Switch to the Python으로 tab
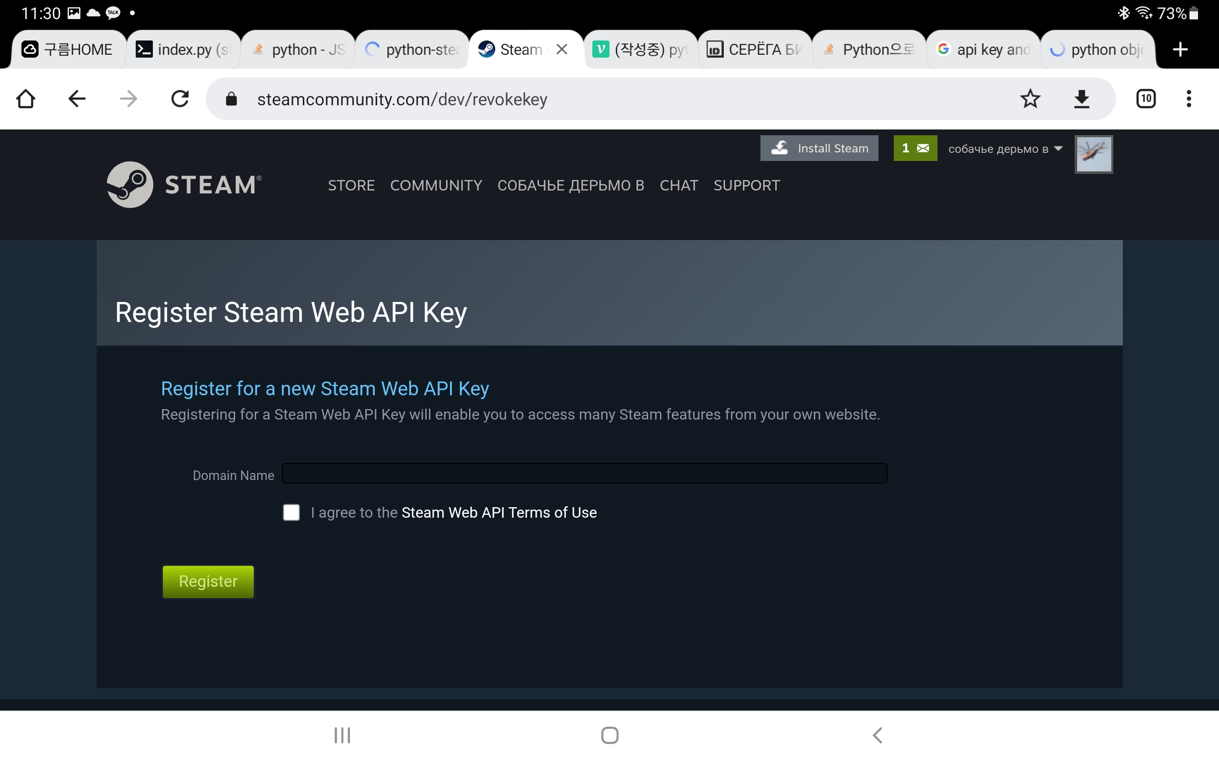 (x=869, y=50)
